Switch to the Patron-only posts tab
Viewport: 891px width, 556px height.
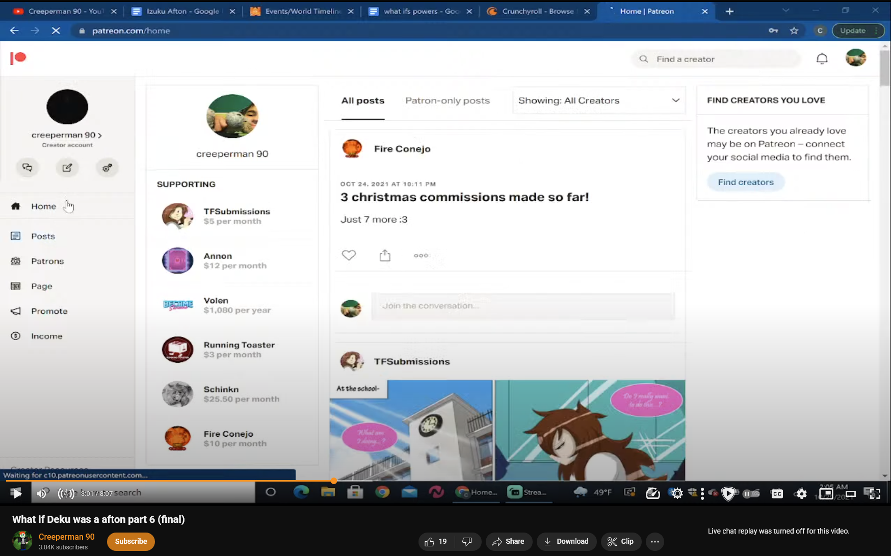click(x=448, y=100)
